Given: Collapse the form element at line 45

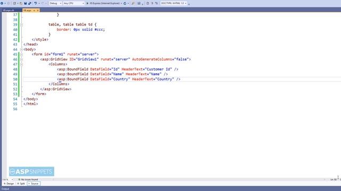Looking at the screenshot, I should pos(21,55).
